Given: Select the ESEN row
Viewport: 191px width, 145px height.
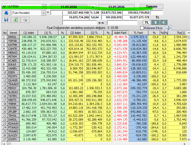Looking at the screenshot, I should point(94,72).
